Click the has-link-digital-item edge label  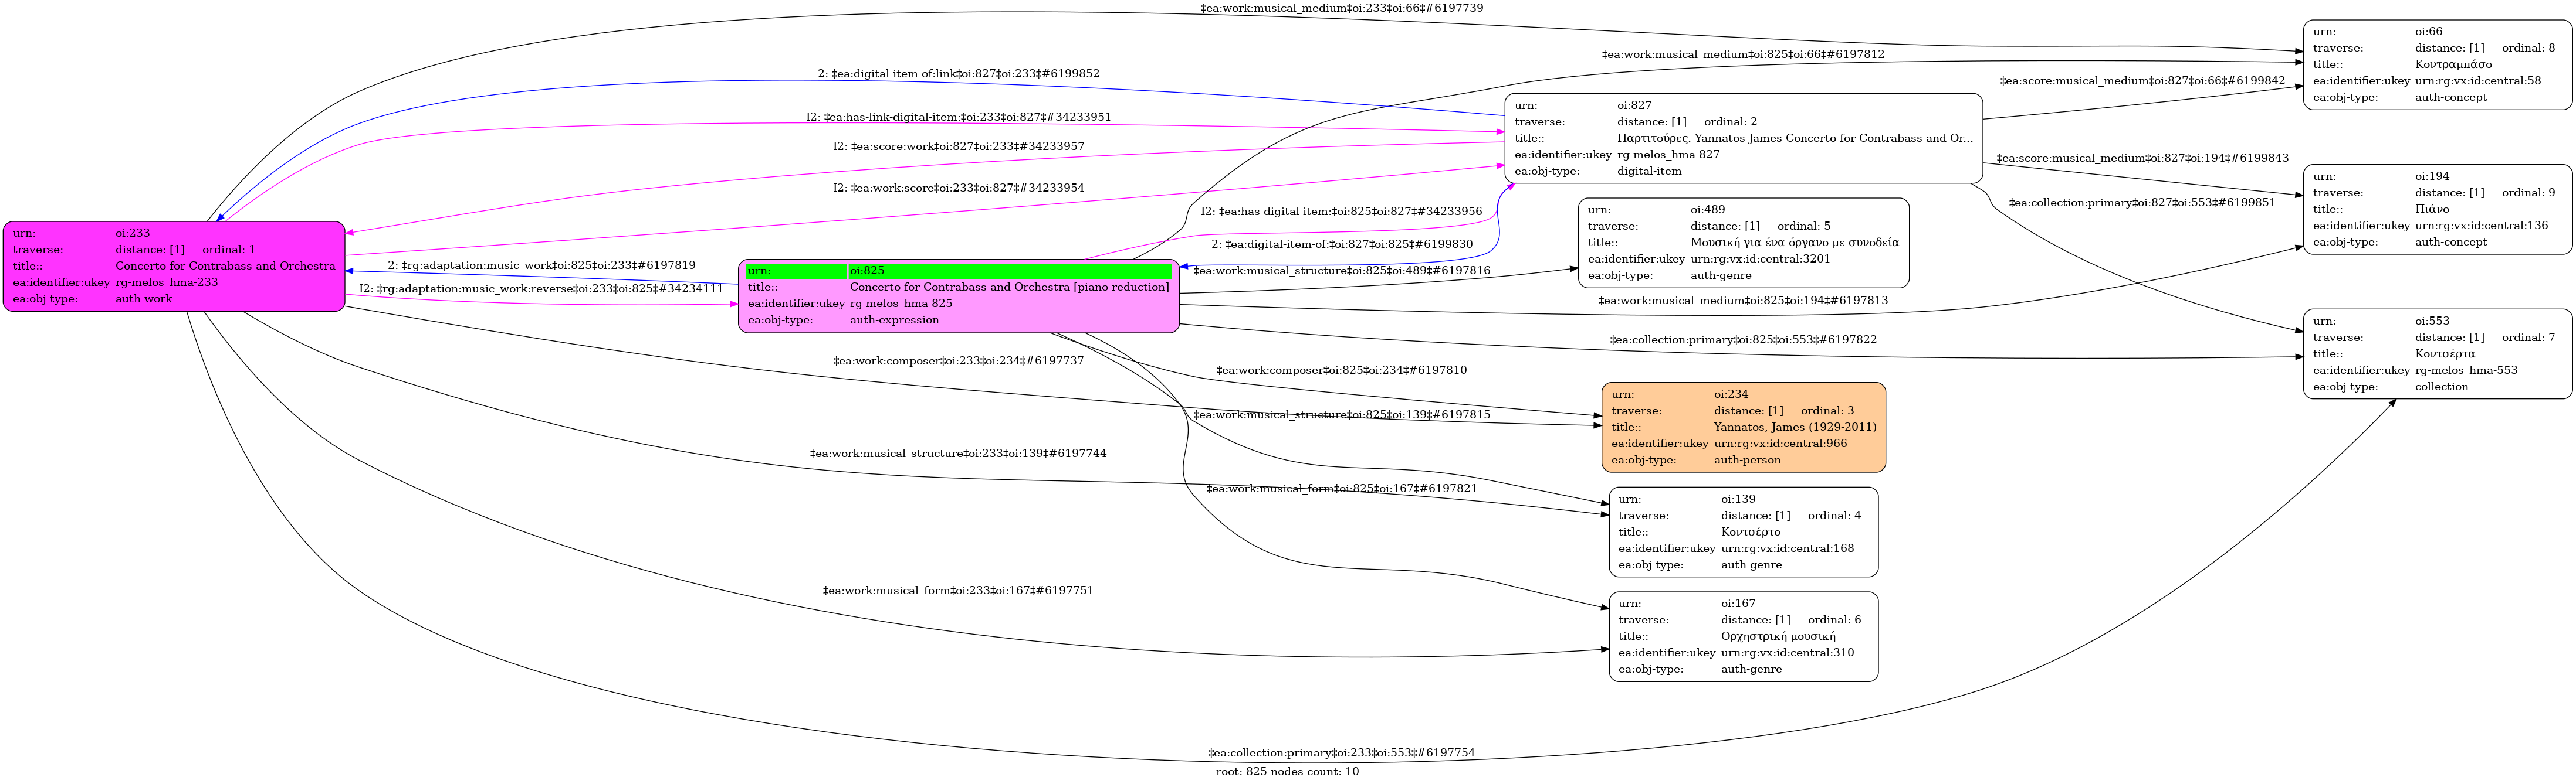[958, 117]
